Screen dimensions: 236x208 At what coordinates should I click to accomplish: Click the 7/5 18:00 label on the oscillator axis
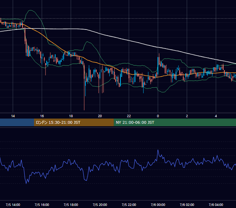point(71,205)
